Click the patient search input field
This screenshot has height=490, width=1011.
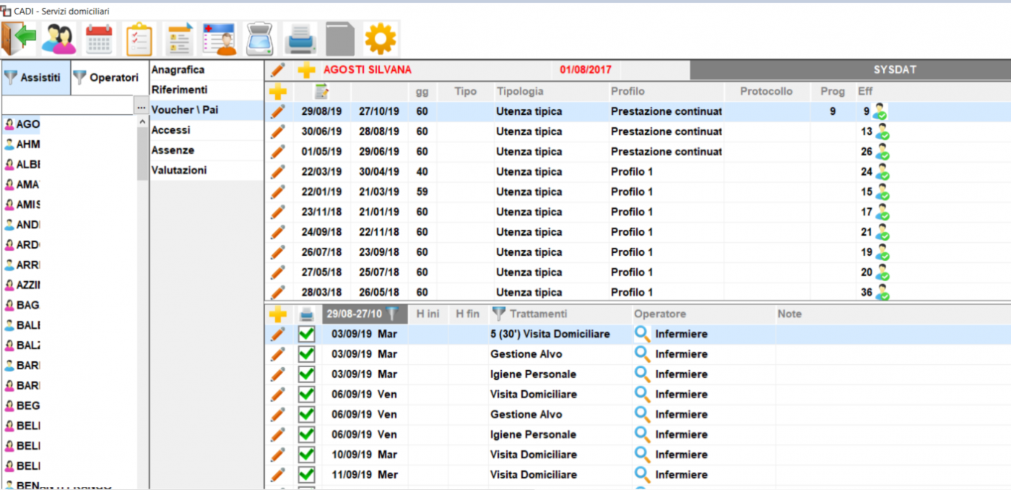click(68, 106)
